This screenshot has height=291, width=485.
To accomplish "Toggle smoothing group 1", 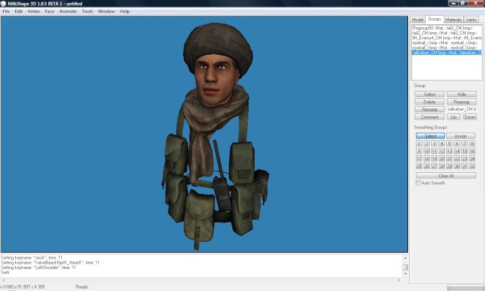I will tap(419, 143).
